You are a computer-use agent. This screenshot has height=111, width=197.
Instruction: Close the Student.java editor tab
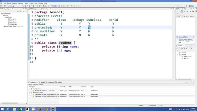[x=51, y=9]
